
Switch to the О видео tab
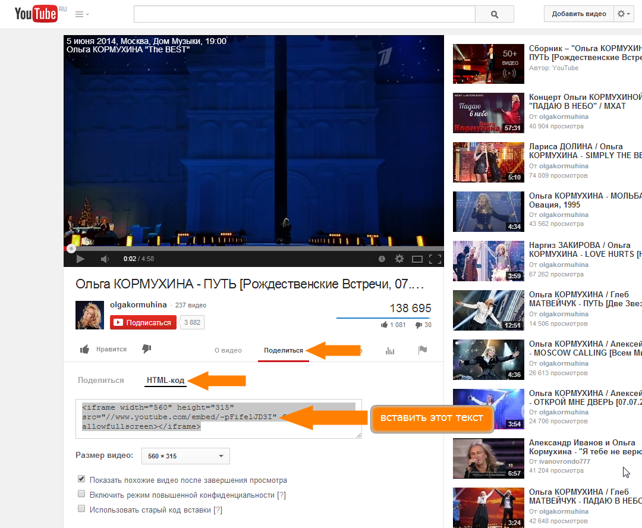(x=228, y=350)
